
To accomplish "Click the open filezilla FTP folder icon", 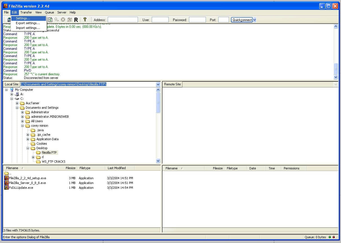I will [39, 153].
